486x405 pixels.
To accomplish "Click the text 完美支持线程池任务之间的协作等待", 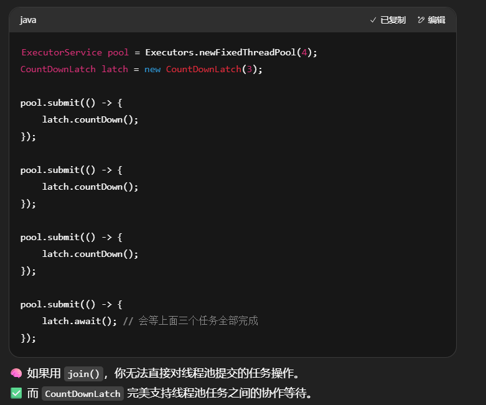I will click(219, 394).
